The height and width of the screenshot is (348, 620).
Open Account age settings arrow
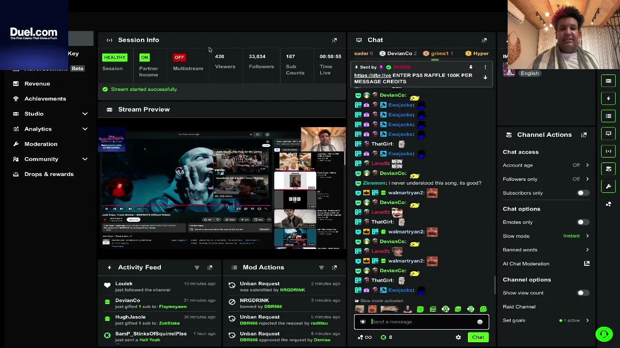587,165
